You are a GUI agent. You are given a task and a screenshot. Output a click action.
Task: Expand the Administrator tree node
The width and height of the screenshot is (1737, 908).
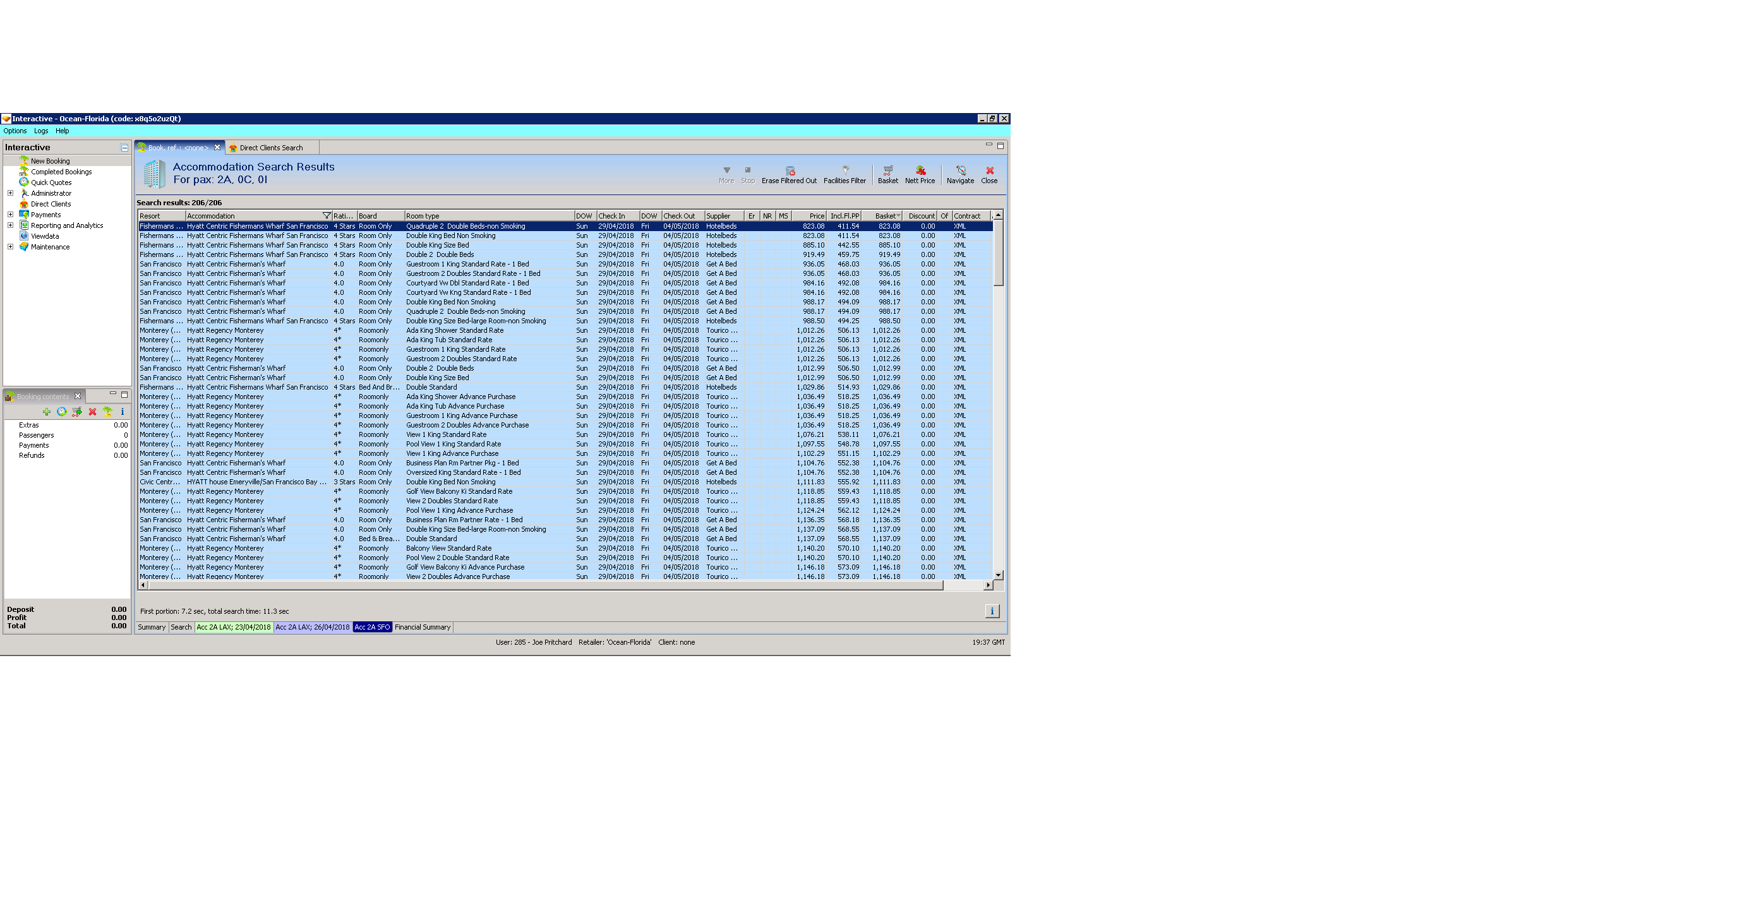tap(10, 193)
